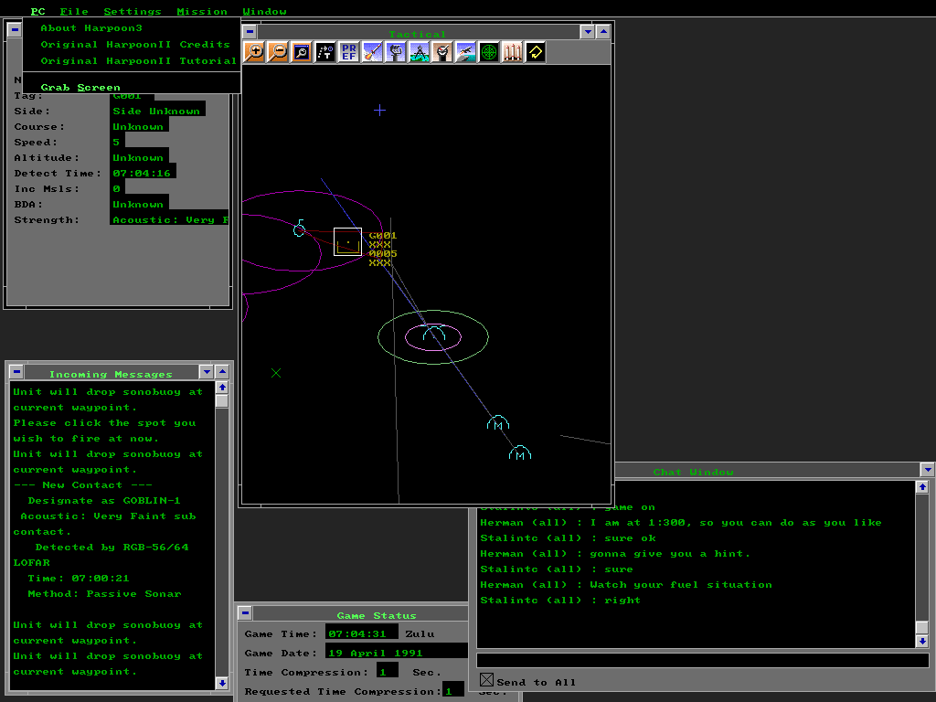Click 'Method: Passive Sonar' message line
Image resolution: width=936 pixels, height=702 pixels.
pyautogui.click(x=104, y=593)
